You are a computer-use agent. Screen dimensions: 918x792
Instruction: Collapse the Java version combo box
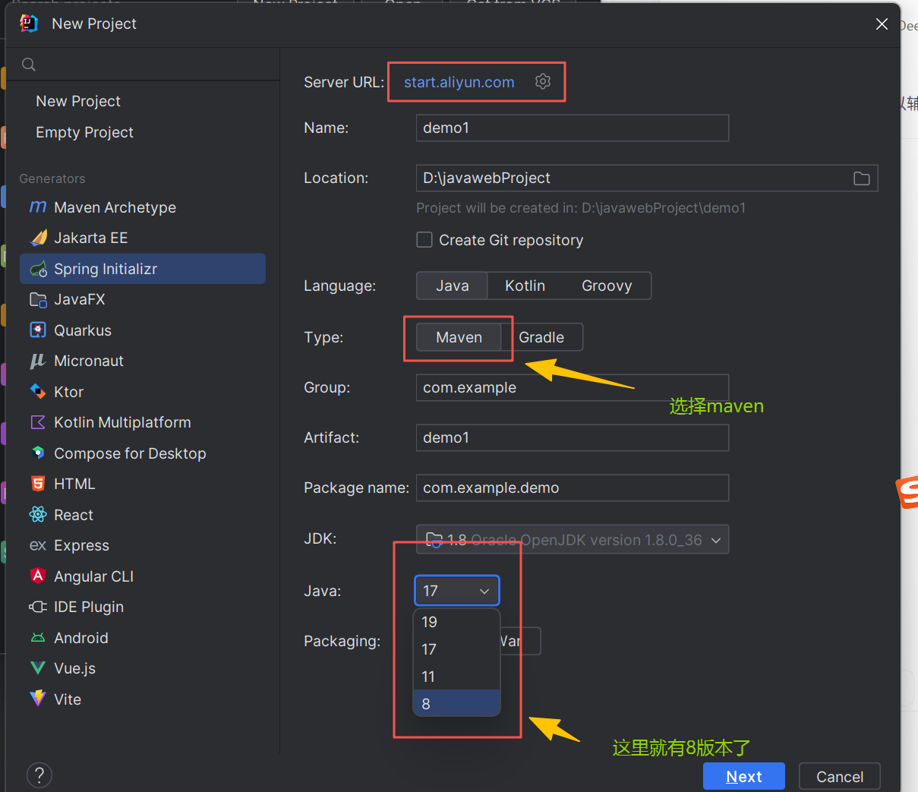pos(457,591)
